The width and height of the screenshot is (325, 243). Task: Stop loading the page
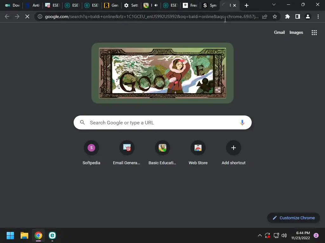(x=27, y=16)
